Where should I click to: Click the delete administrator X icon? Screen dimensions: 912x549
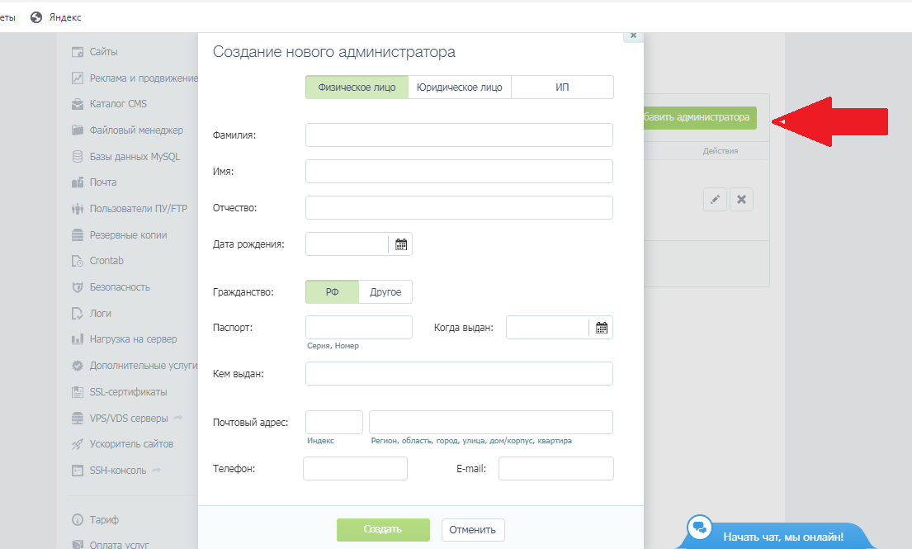click(741, 199)
